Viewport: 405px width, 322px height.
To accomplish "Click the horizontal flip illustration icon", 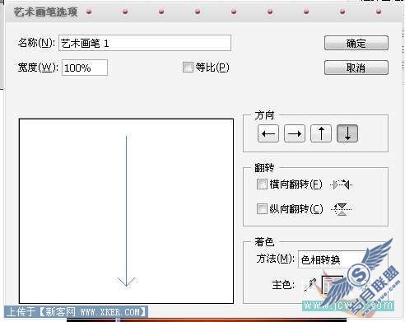I will coord(342,184).
